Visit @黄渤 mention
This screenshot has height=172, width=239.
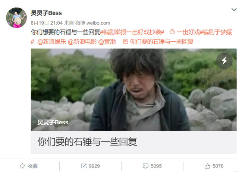tap(107, 42)
